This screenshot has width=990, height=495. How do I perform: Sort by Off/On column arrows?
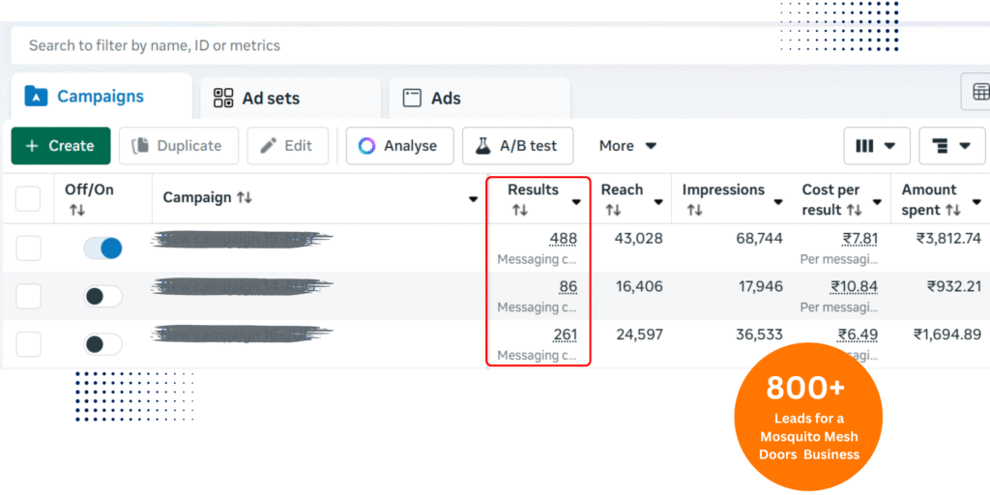click(x=77, y=210)
